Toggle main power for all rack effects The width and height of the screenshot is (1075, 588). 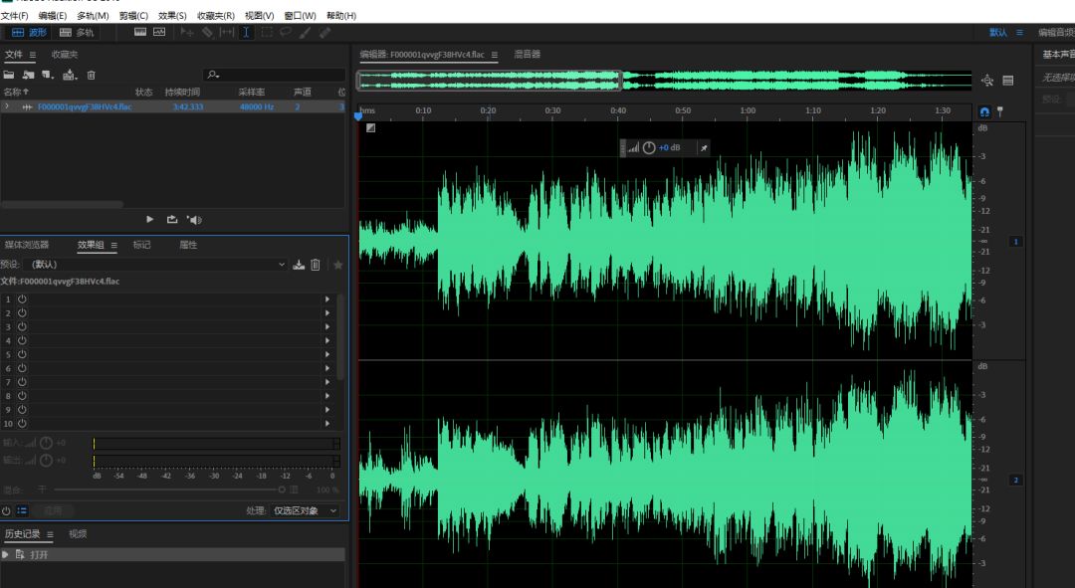[6, 510]
